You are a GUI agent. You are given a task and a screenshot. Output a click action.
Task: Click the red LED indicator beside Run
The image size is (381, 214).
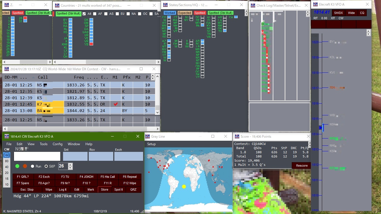point(25,166)
